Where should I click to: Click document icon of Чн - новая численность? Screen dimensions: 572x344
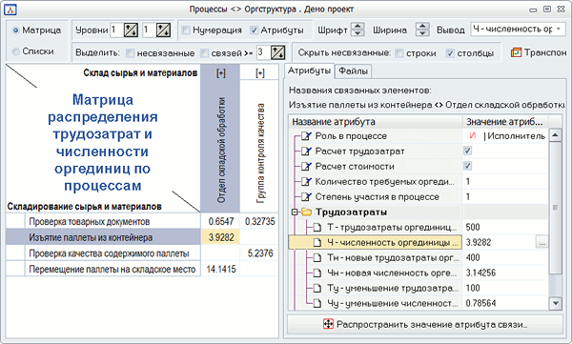pyautogui.click(x=317, y=273)
